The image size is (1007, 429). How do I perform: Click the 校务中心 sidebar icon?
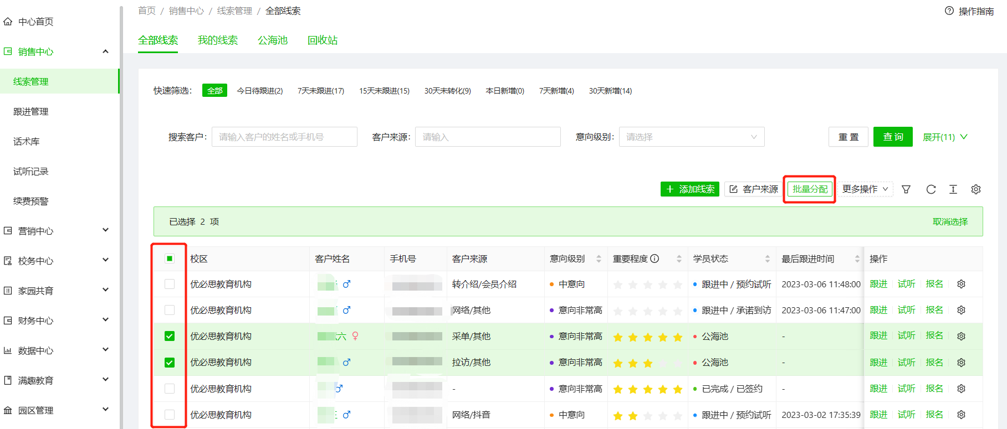coord(8,261)
